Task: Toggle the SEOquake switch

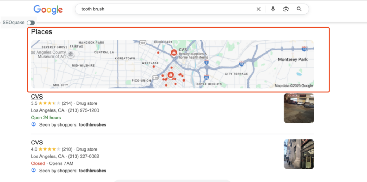Action: click(31, 23)
